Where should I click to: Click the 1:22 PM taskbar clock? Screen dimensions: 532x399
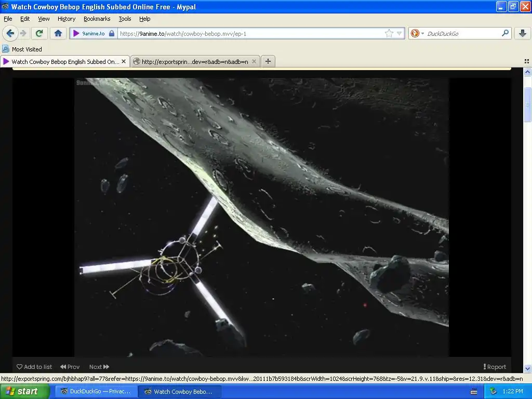tap(513, 392)
